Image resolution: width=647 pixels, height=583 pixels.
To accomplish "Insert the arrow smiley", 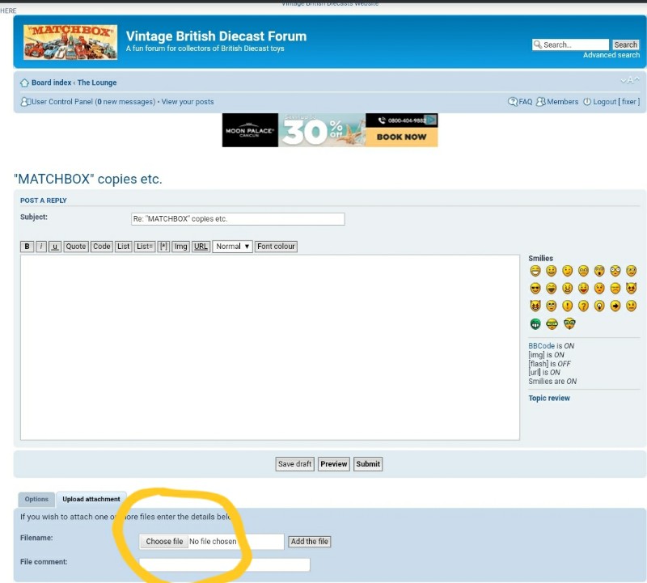I will 615,306.
